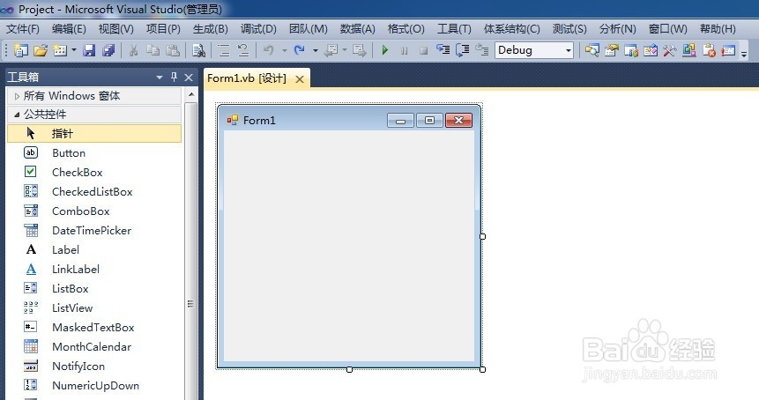Close the Form1.vb [设计] tab
This screenshot has width=759, height=400.
[x=300, y=78]
